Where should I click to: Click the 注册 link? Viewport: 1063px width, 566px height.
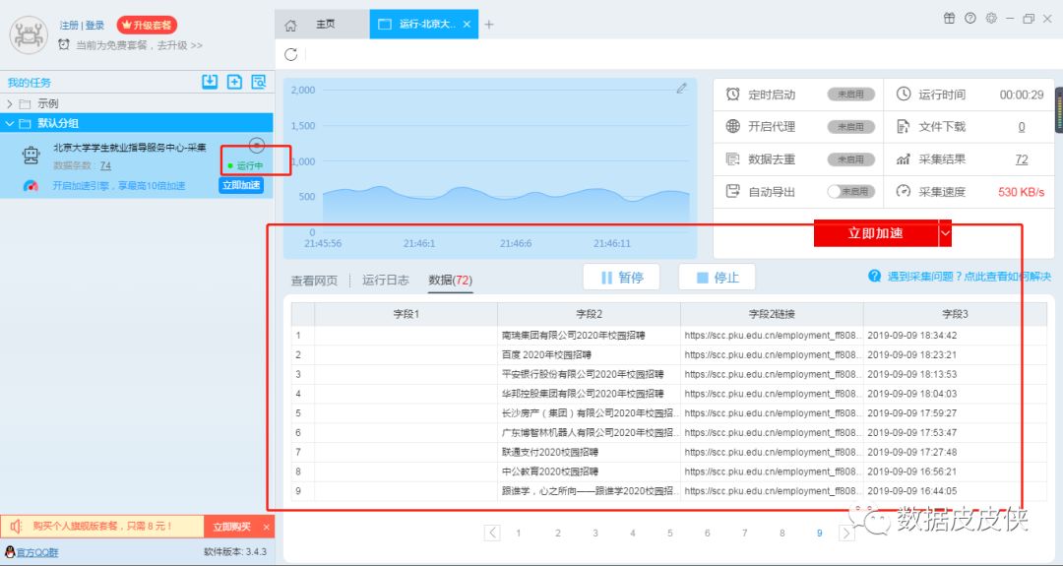tap(69, 25)
